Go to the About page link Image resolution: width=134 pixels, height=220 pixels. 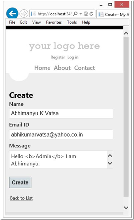coord(62,68)
